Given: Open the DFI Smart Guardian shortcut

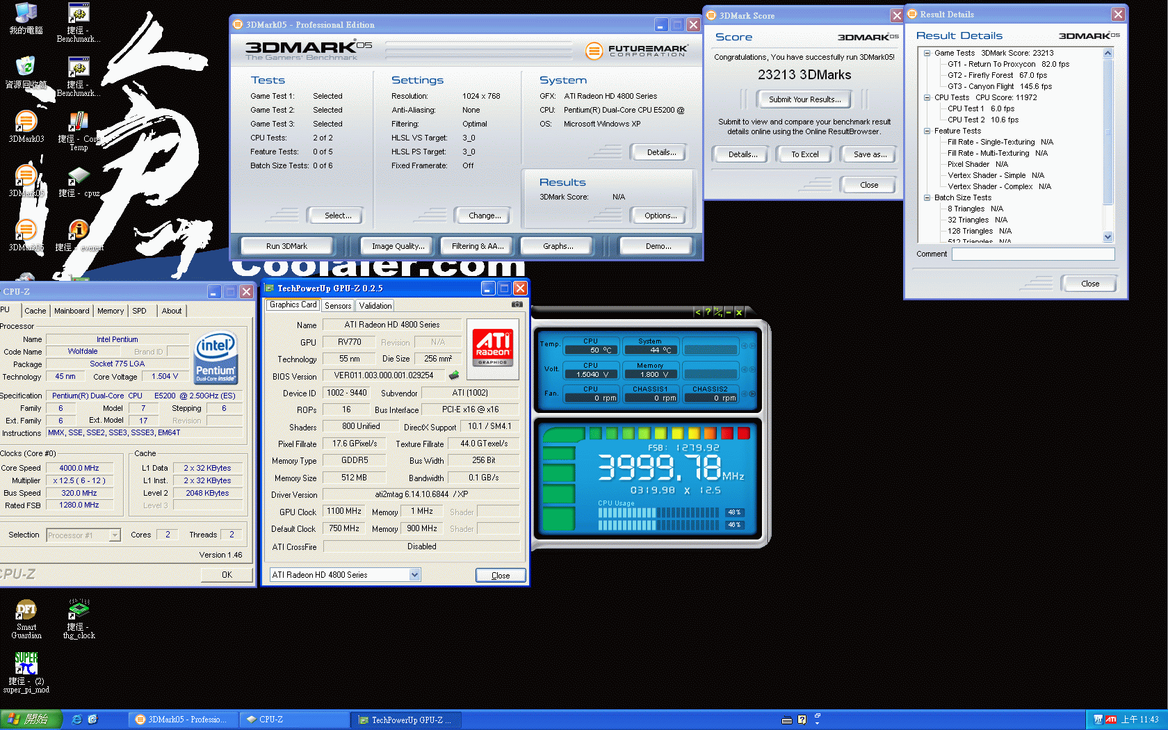Looking at the screenshot, I should (x=26, y=619).
